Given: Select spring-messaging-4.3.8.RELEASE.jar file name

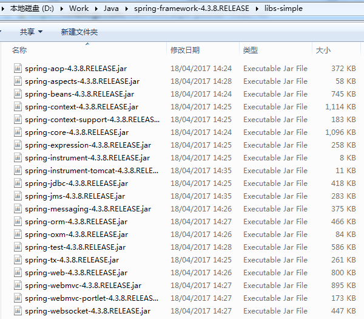Looking at the screenshot, I should pos(88,209).
